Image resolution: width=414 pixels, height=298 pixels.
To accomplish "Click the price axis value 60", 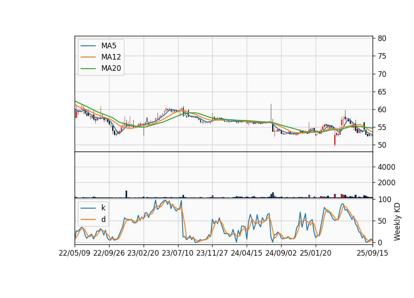I will pos(382,109).
